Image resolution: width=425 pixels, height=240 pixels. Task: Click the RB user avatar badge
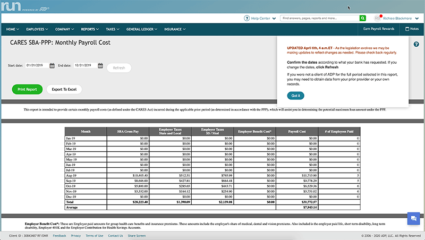click(378, 18)
